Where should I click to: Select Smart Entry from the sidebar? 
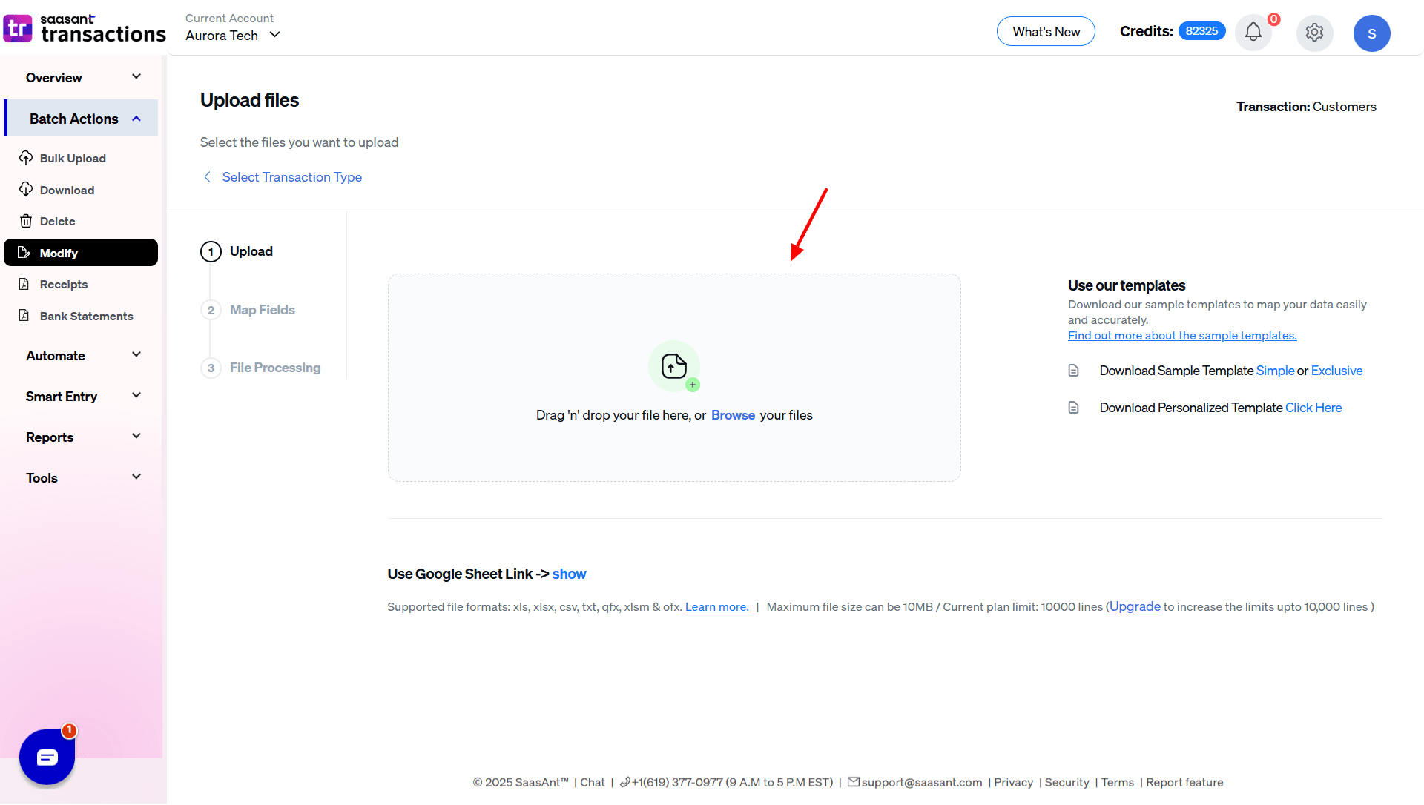click(82, 396)
